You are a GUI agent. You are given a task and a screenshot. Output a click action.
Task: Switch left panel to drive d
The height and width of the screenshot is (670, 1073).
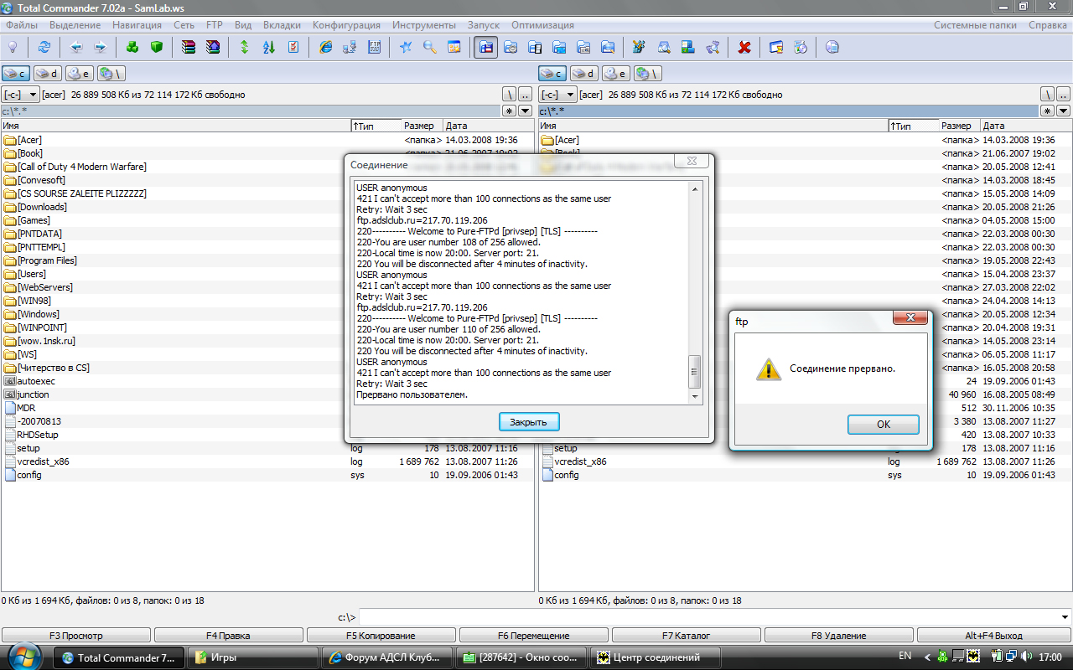point(48,74)
